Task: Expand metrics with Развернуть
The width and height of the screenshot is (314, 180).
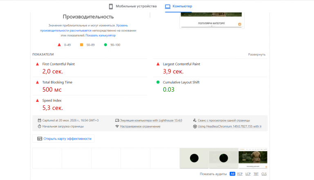Action: click(257, 54)
